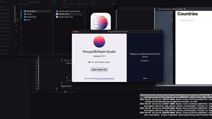Viewport: 212px width, 119px height.
Task: Click the Finder Add Tags toolbar icon
Action: pyautogui.click(x=79, y=1)
